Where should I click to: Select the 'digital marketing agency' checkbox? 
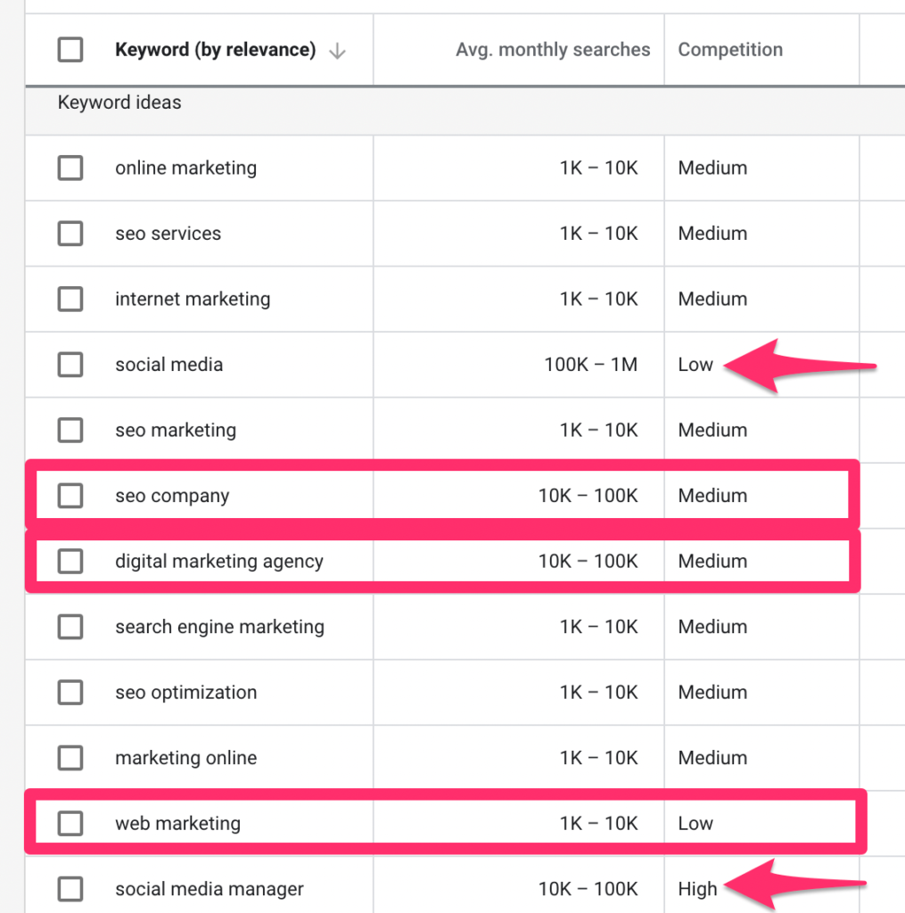point(70,561)
